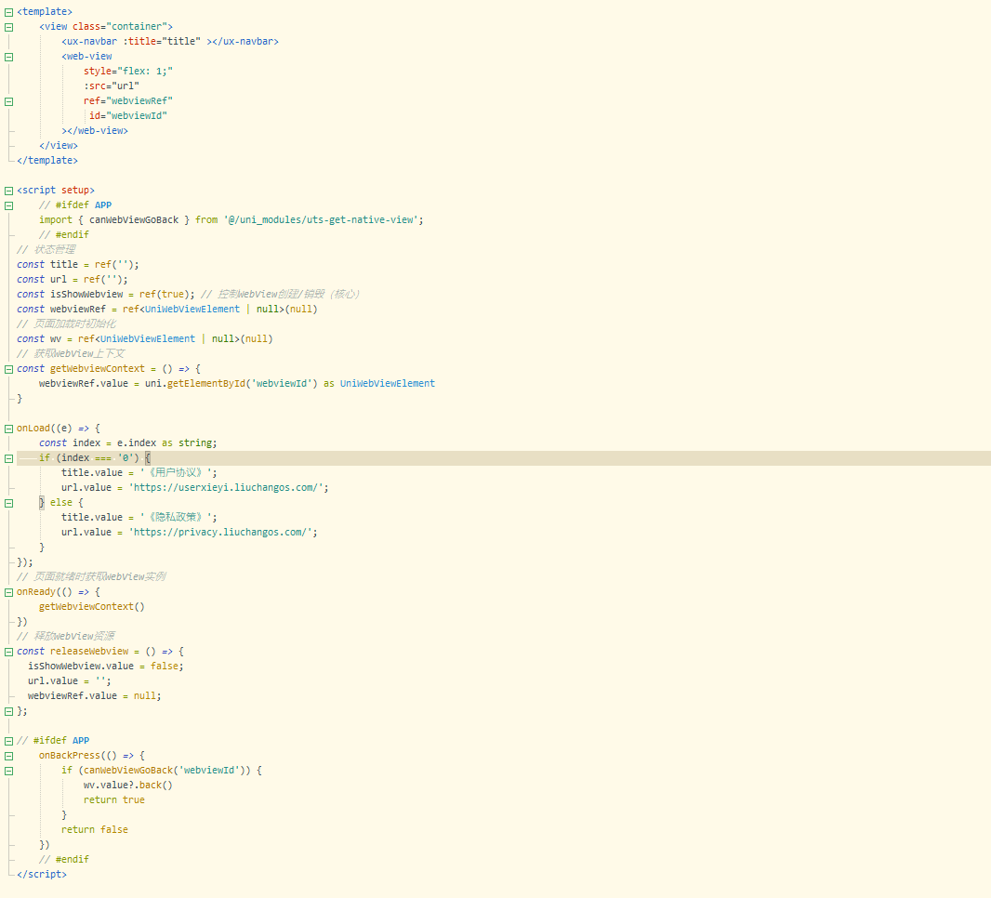Collapse the onBackPress callback fold marker
This screenshot has width=991, height=898.
pyautogui.click(x=9, y=756)
